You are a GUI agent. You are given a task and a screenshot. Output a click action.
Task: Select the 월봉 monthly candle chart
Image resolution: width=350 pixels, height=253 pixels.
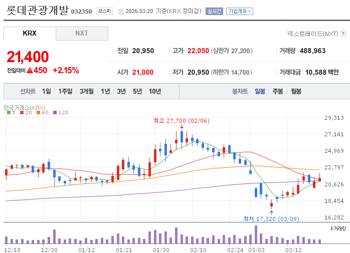click(x=296, y=91)
